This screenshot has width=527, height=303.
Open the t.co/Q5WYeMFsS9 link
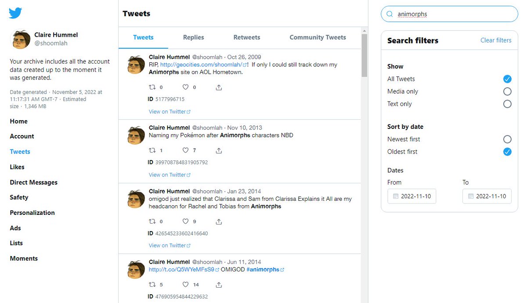click(184, 270)
